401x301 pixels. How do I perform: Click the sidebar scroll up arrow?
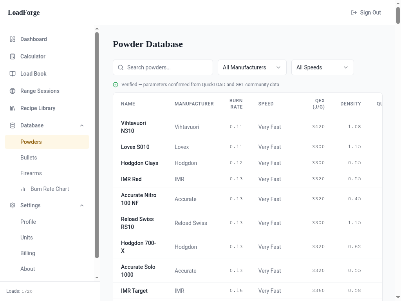click(x=97, y=28)
